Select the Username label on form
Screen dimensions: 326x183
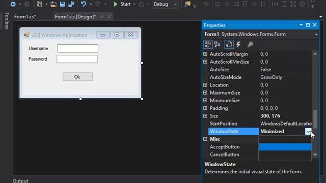pos(38,49)
